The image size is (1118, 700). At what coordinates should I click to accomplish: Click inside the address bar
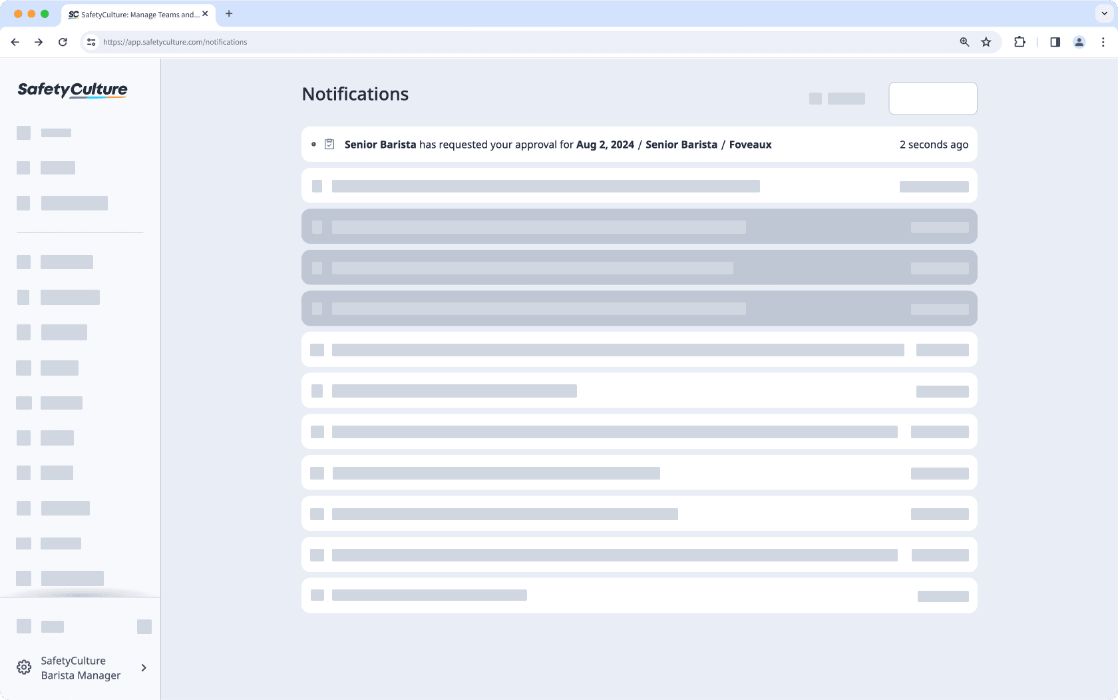[x=466, y=42]
